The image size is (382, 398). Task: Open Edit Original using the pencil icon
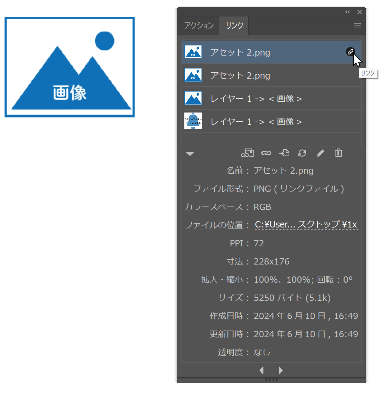click(320, 153)
